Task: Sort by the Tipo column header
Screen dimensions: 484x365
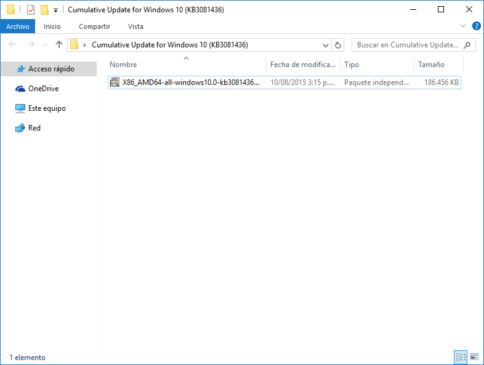Action: click(x=377, y=65)
